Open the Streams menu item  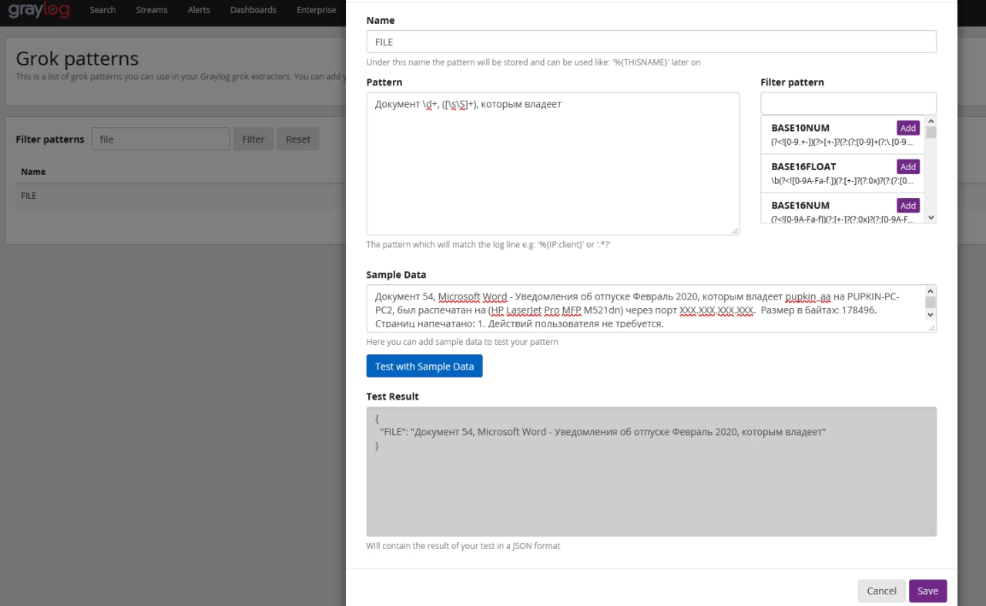point(152,10)
